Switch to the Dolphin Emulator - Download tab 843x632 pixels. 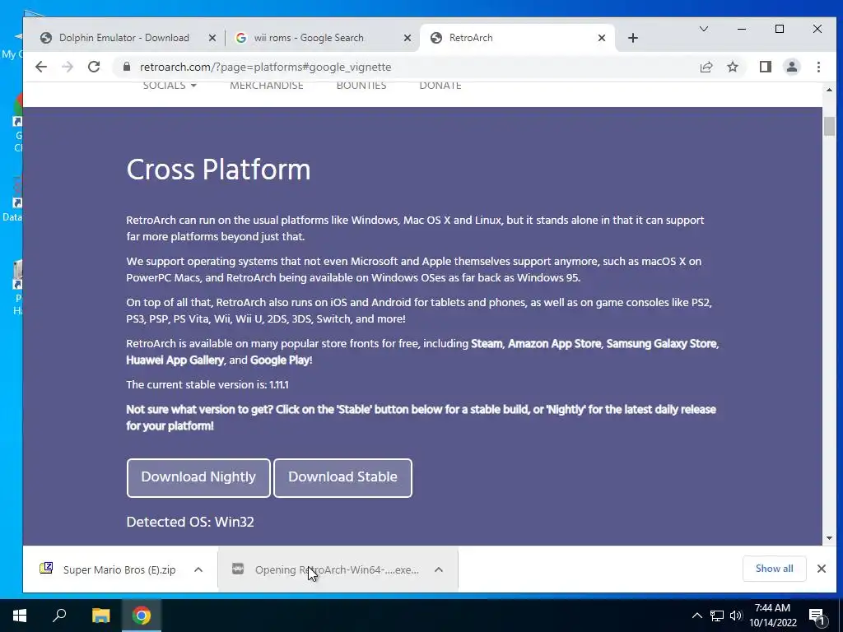(x=123, y=38)
